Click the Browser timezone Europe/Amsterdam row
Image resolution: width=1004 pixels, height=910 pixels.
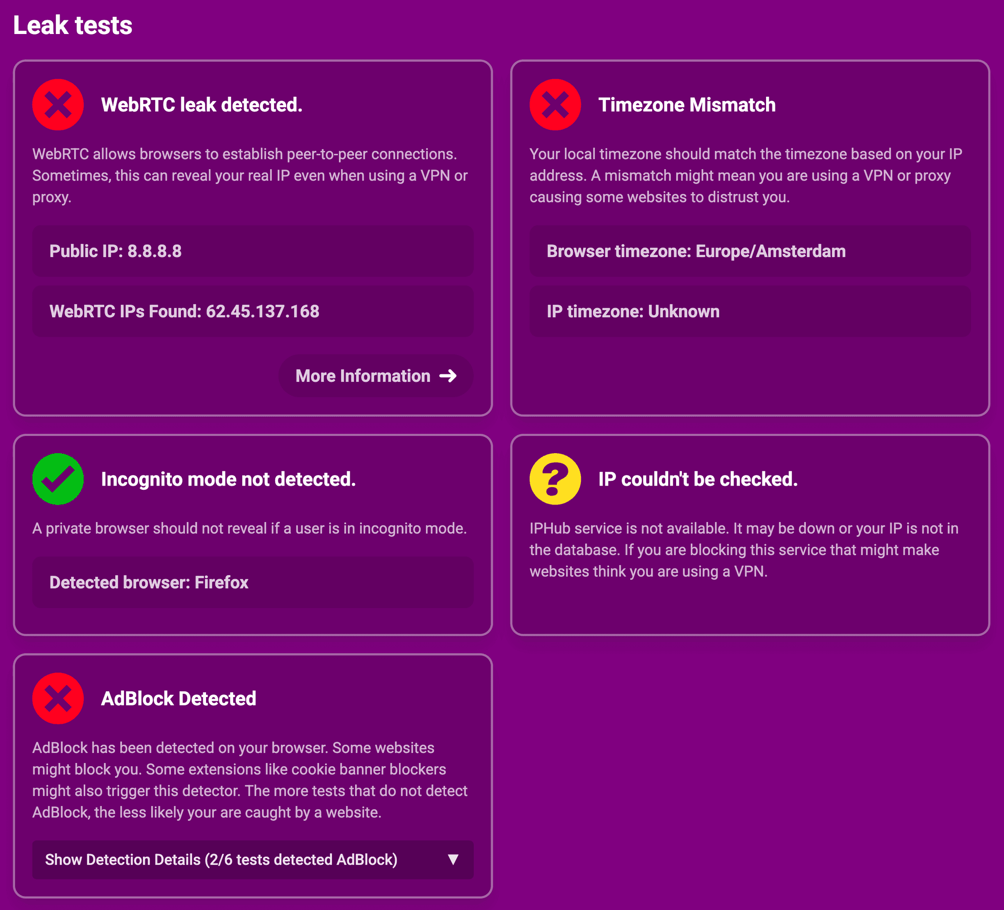click(750, 251)
